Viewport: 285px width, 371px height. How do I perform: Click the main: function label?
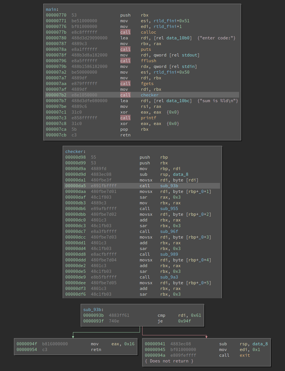(x=52, y=9)
